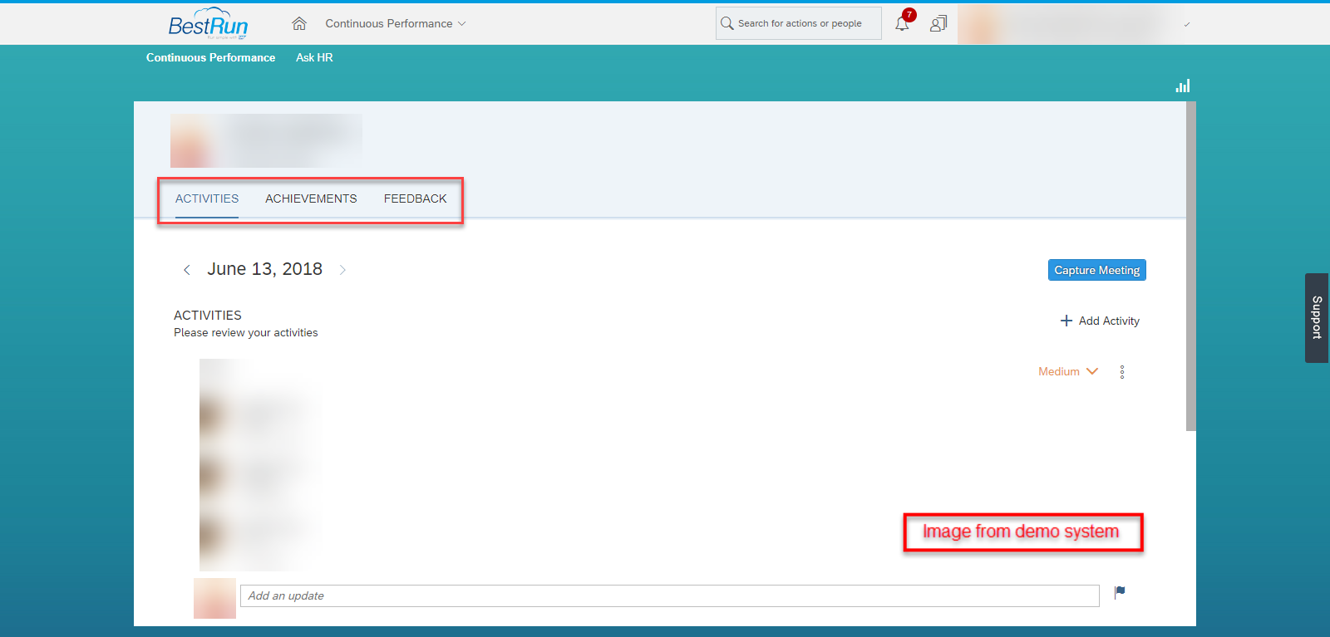Open the proxy user icon beside bell

coord(938,23)
